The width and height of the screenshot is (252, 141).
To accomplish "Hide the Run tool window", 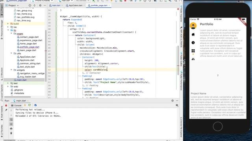I will pos(177,101).
